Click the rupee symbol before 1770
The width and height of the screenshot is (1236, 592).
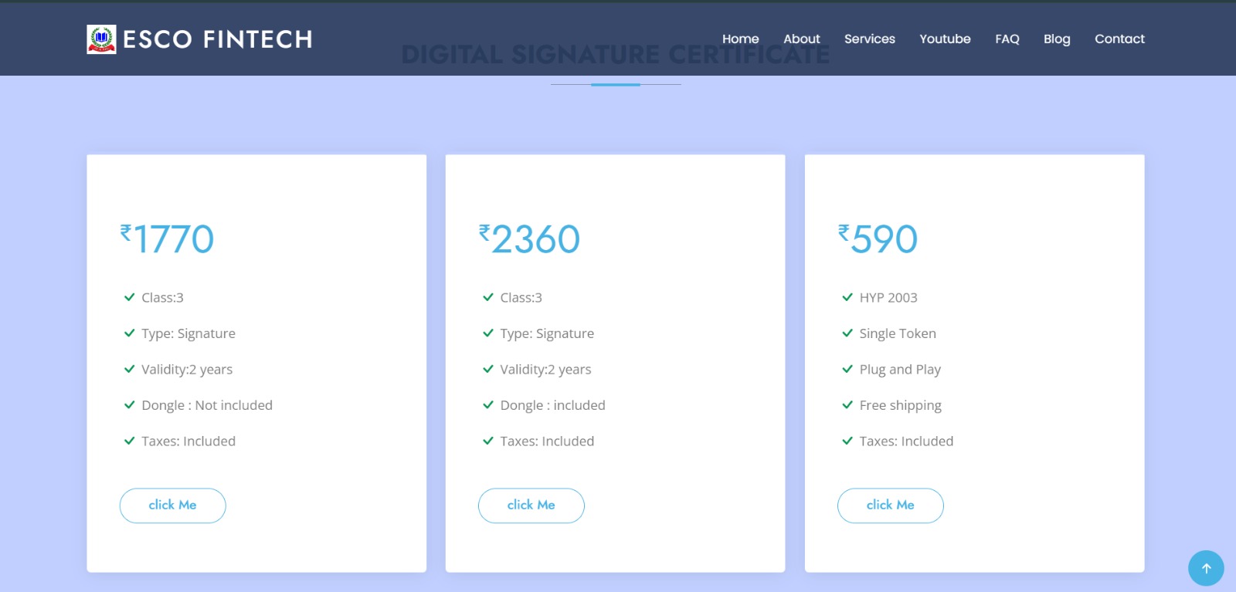[x=126, y=232]
